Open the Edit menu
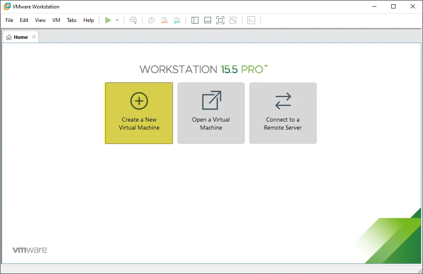This screenshot has height=274, width=423. click(24, 20)
